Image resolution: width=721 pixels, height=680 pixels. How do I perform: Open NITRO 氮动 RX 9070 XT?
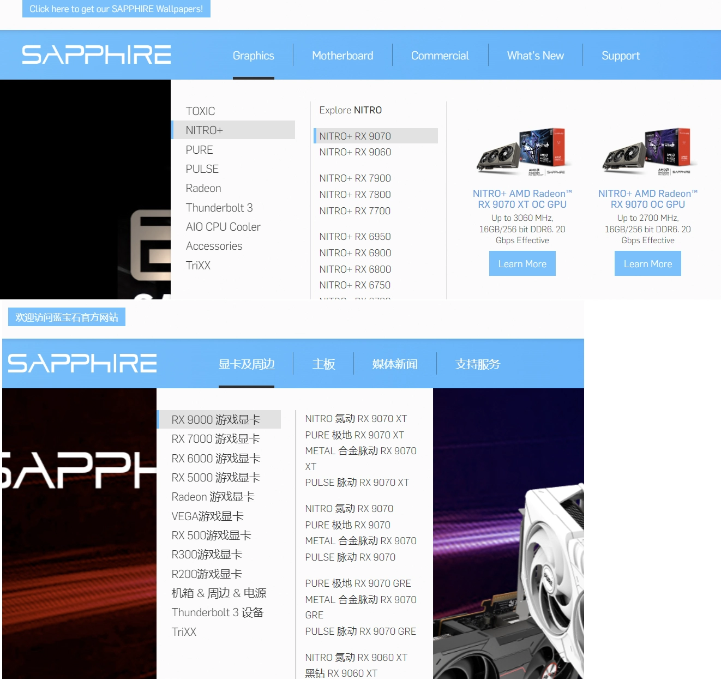pyautogui.click(x=356, y=419)
